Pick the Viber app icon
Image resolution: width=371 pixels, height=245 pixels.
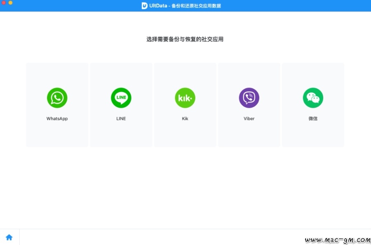tap(249, 98)
